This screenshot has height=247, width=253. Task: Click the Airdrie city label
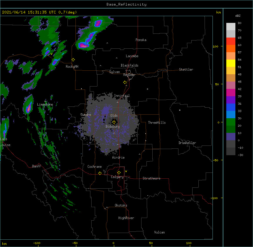[119, 158]
